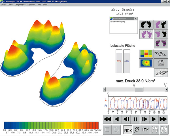Close the Bemerkungen notes window
170x136 pixels.
coord(135,18)
